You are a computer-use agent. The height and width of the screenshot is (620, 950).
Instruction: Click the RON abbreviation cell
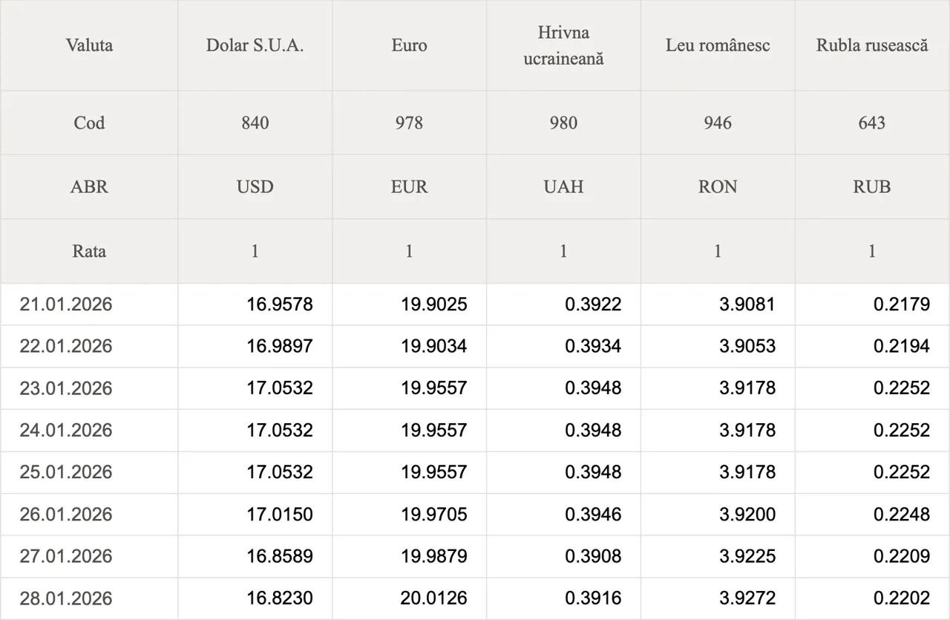pyautogui.click(x=718, y=186)
